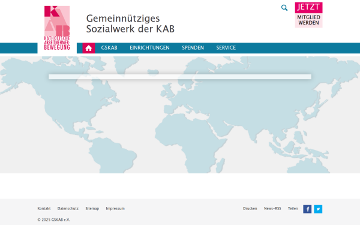Open the Kontakt link
Screen dimensions: 360x225
[x=44, y=208]
